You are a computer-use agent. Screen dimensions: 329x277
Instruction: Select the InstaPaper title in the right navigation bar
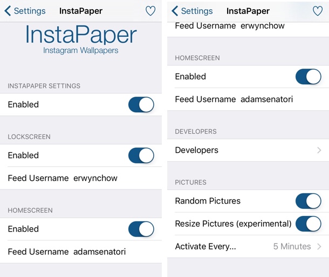248,11
